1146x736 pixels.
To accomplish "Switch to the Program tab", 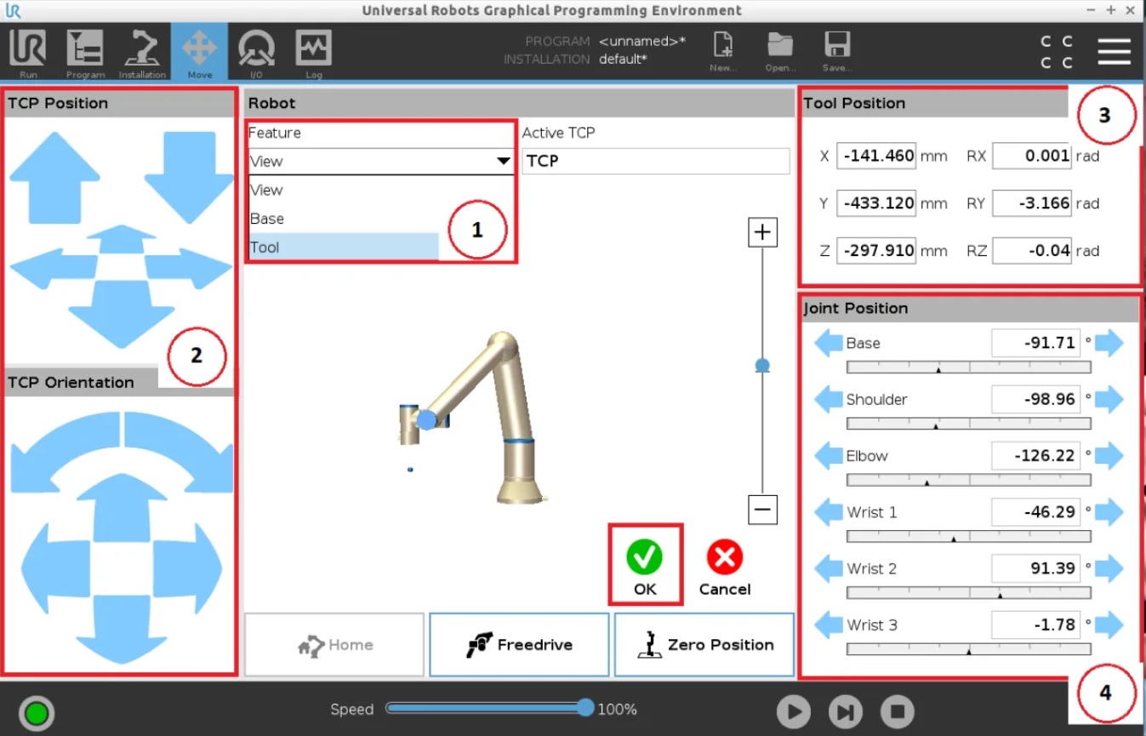I will (85, 53).
